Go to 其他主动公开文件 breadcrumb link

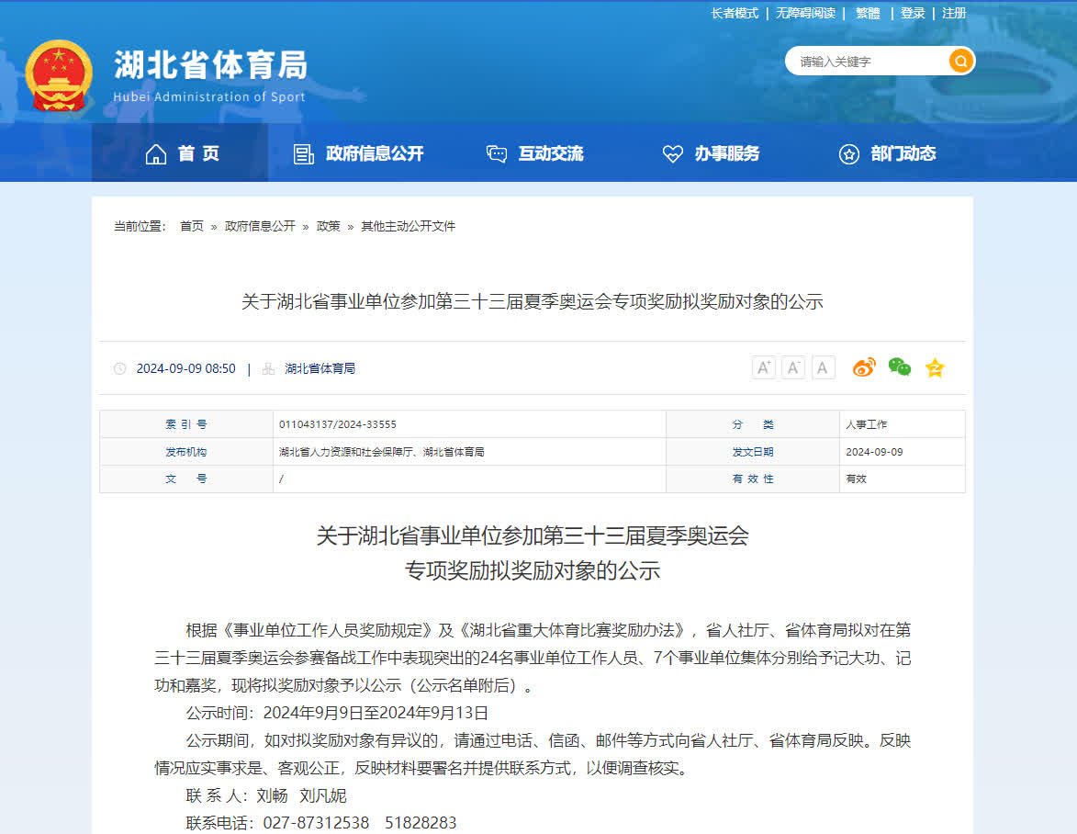pos(408,226)
